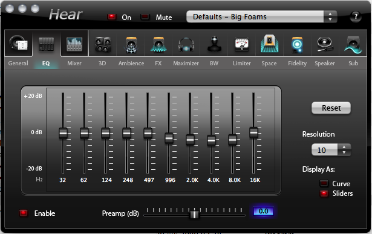The width and height of the screenshot is (372, 234).
Task: Toggle the Mute indicator
Action: (x=145, y=17)
